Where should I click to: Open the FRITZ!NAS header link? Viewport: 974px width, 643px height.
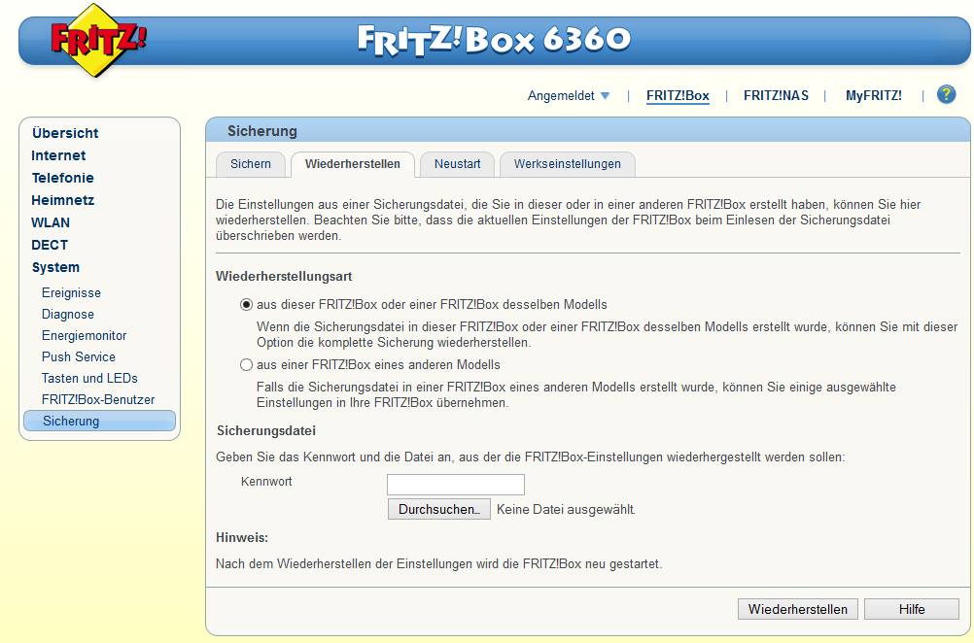click(x=776, y=95)
